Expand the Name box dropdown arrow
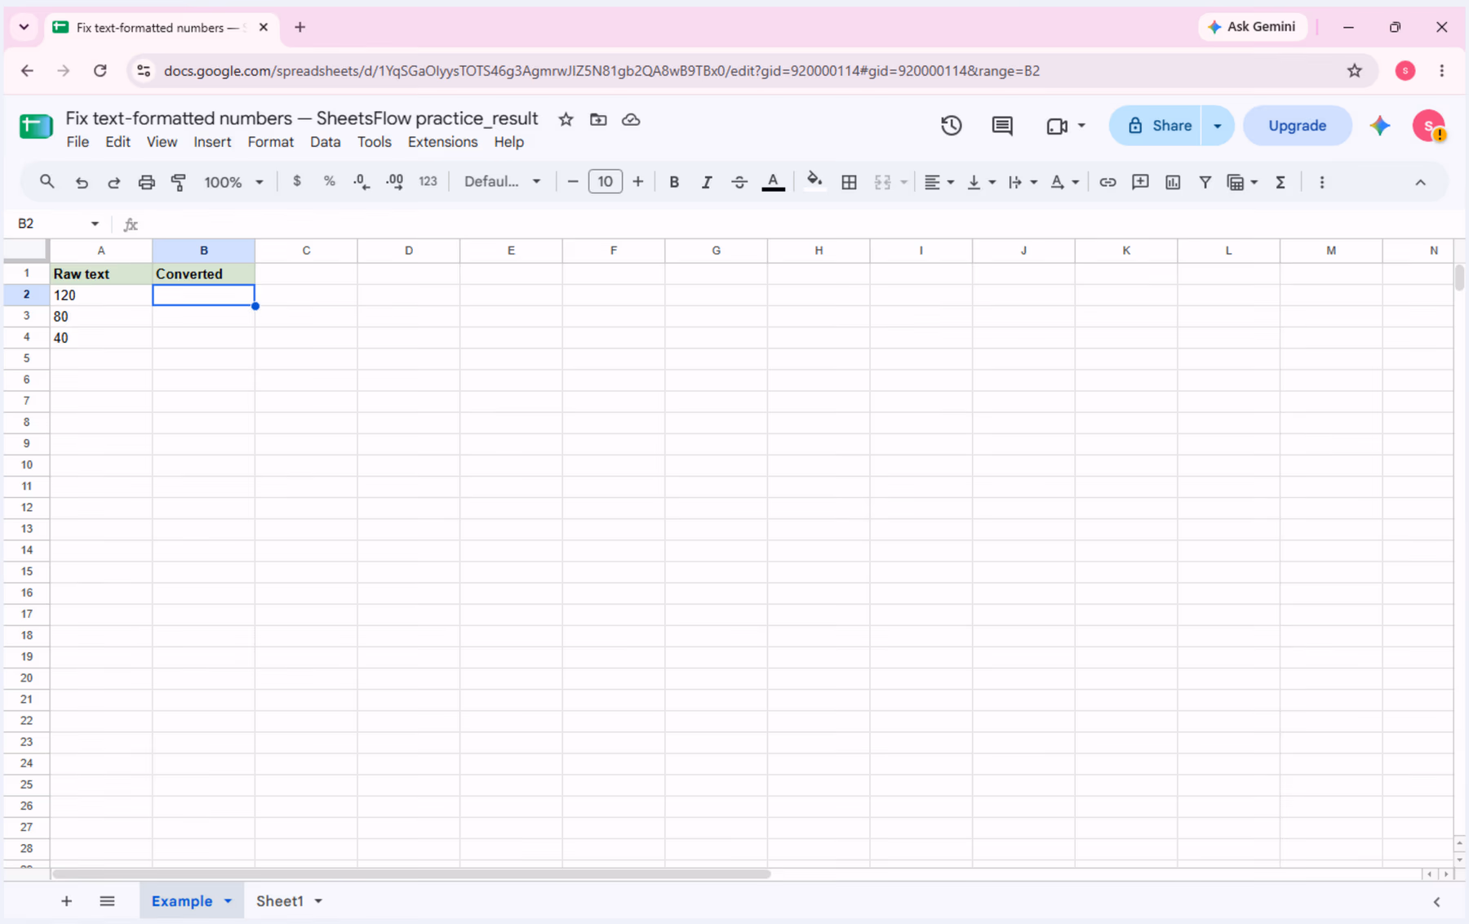1469x924 pixels. coord(95,224)
